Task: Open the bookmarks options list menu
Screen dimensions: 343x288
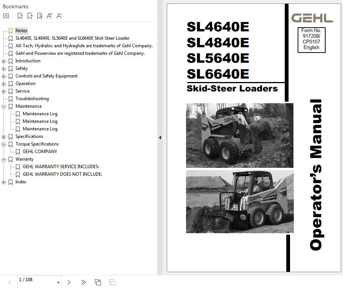Action: click(6, 16)
